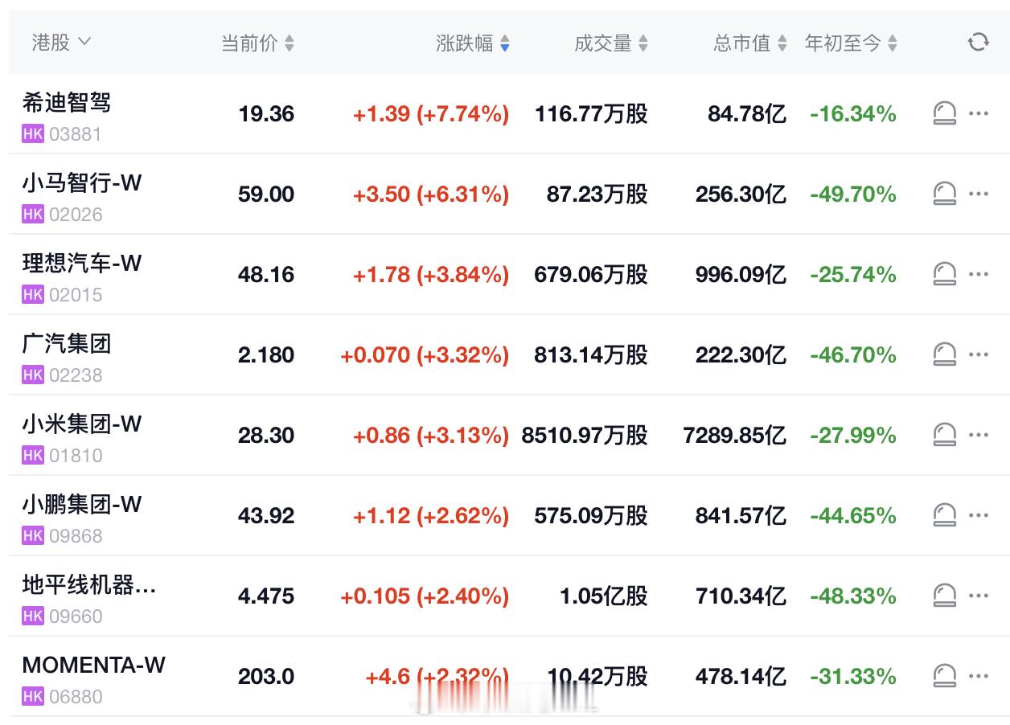Set alert bell for 广汽集团

coord(945,354)
